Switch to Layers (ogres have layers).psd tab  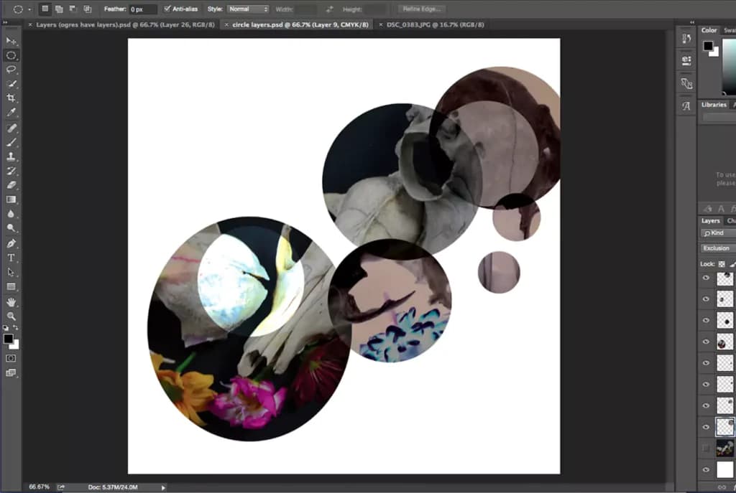(125, 25)
